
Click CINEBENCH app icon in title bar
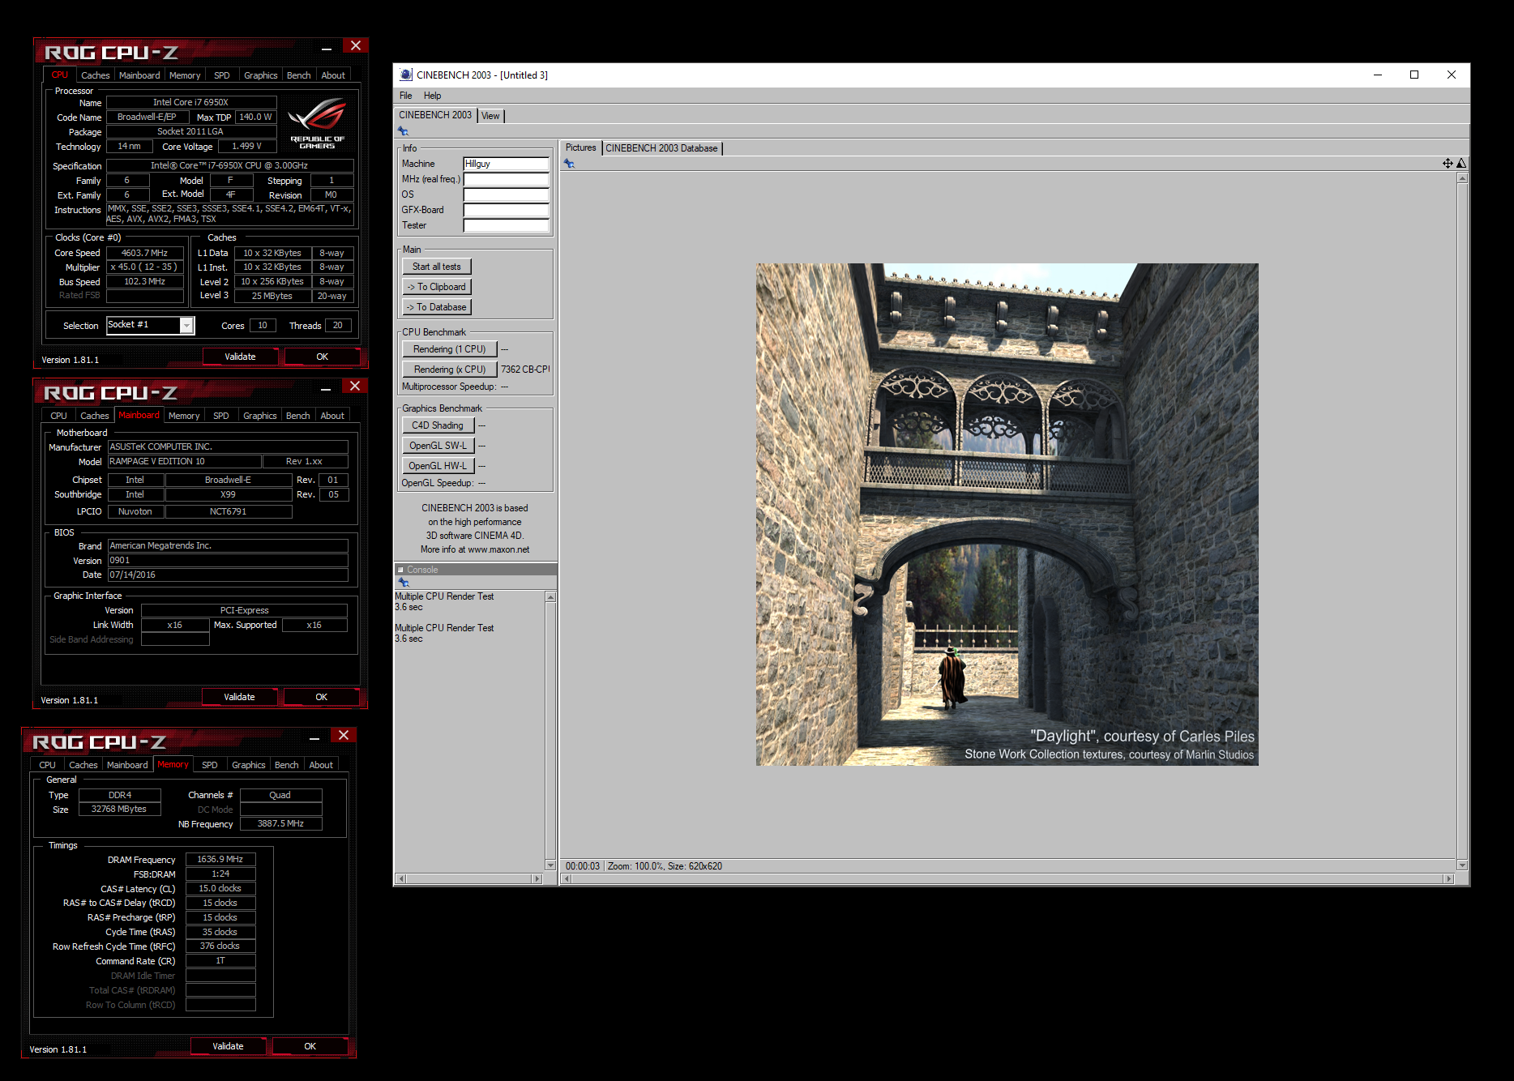pos(406,75)
